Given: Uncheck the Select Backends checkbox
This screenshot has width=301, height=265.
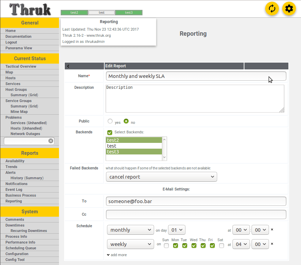Looking at the screenshot, I should coord(110,132).
